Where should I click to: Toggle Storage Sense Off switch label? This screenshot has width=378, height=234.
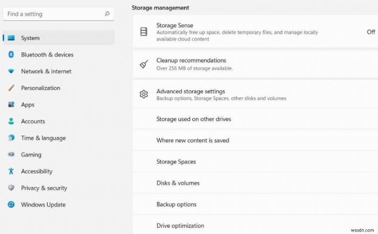371,32
